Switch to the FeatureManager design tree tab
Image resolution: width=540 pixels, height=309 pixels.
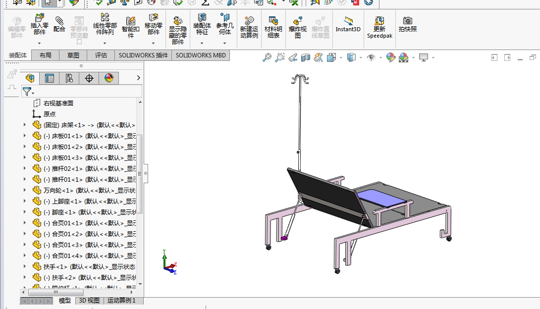pyautogui.click(x=30, y=78)
